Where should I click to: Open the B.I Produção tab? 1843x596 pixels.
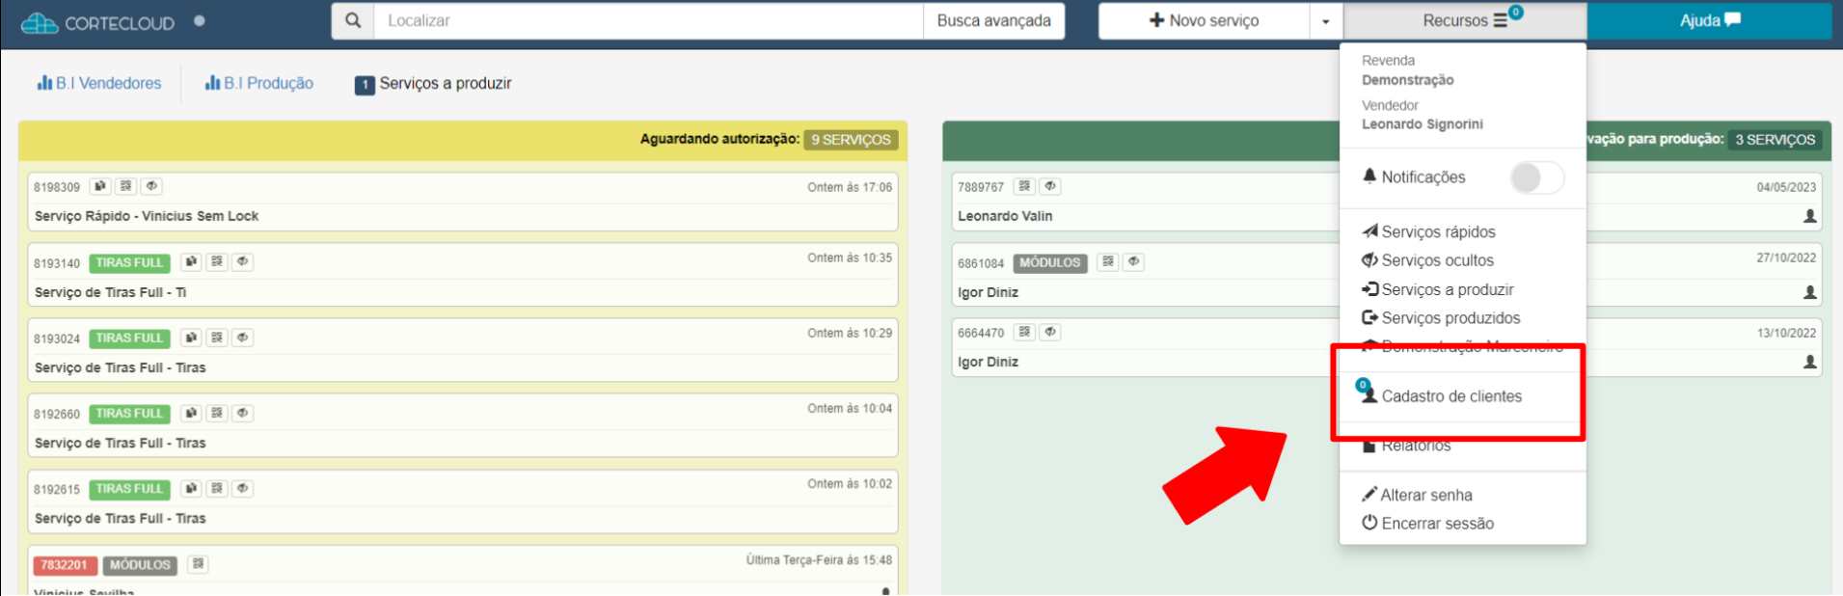tap(258, 84)
